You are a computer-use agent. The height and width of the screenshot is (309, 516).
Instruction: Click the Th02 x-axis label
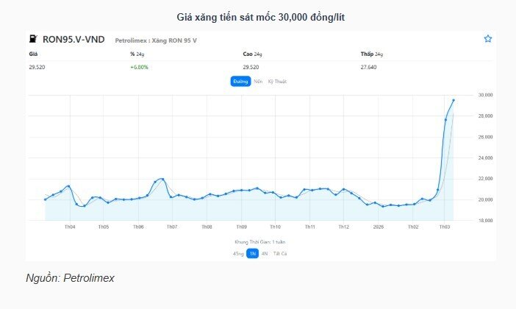pos(413,227)
